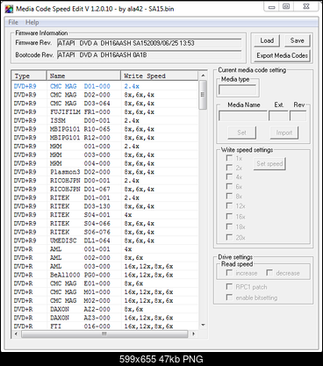Sort by the Write Speed column header
Viewport: 323px width, 366px height.
coord(160,75)
